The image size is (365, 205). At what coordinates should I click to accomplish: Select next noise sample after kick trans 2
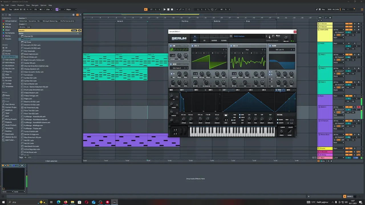click(187, 68)
